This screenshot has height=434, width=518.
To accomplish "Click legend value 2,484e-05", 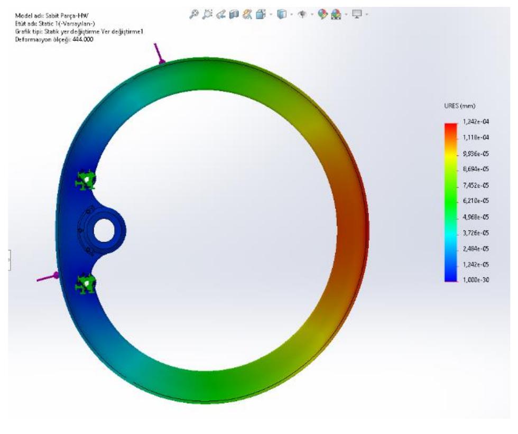I will [x=476, y=248].
